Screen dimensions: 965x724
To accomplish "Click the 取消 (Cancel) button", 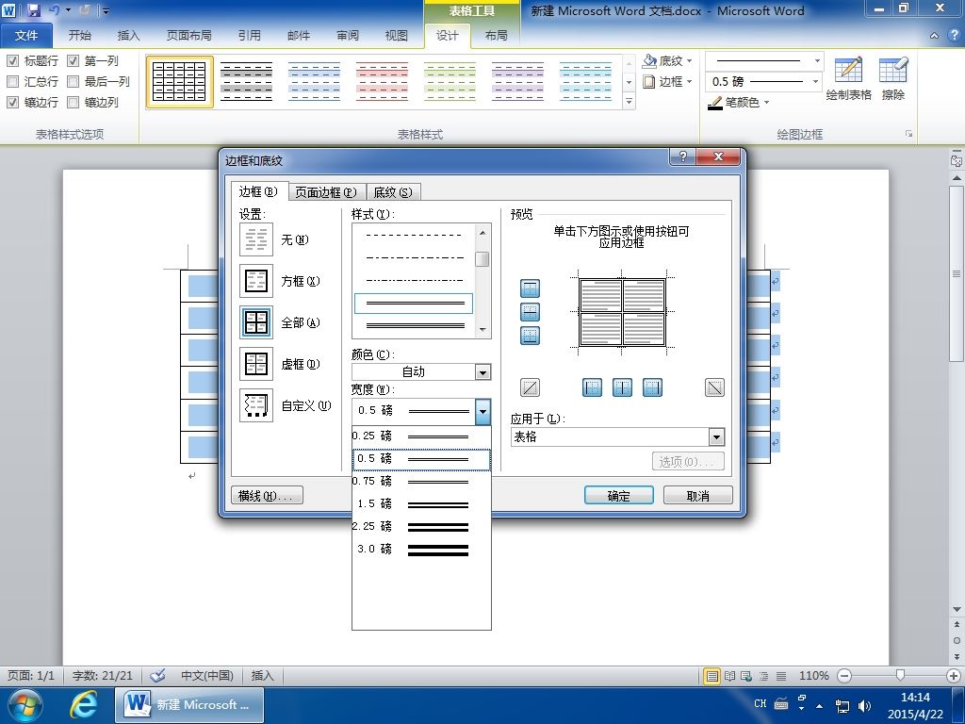I will [698, 496].
